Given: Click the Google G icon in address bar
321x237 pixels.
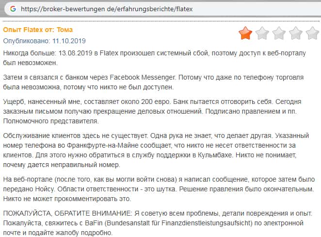Looking at the screenshot, I should tap(13, 9).
